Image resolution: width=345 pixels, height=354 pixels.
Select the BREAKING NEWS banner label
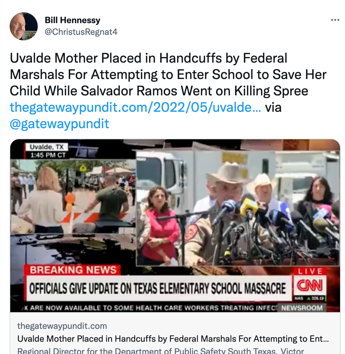[73, 270]
